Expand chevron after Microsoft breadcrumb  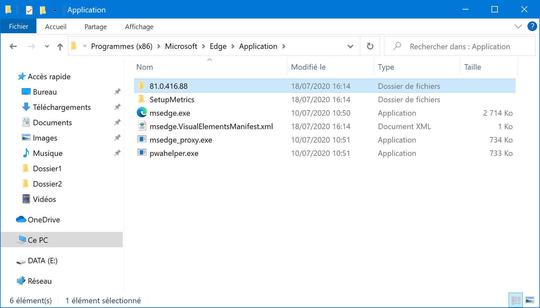[203, 47]
